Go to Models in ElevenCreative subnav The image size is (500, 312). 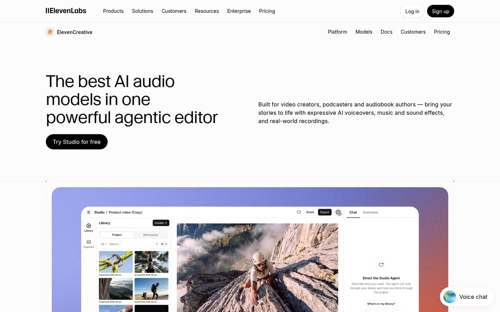[x=364, y=32]
